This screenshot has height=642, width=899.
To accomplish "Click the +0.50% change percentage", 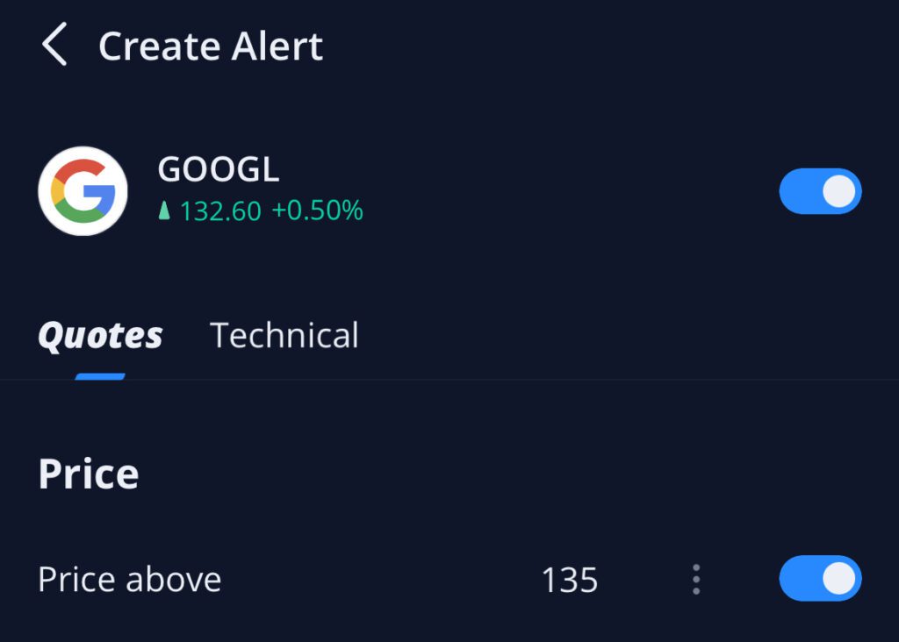I will [317, 211].
